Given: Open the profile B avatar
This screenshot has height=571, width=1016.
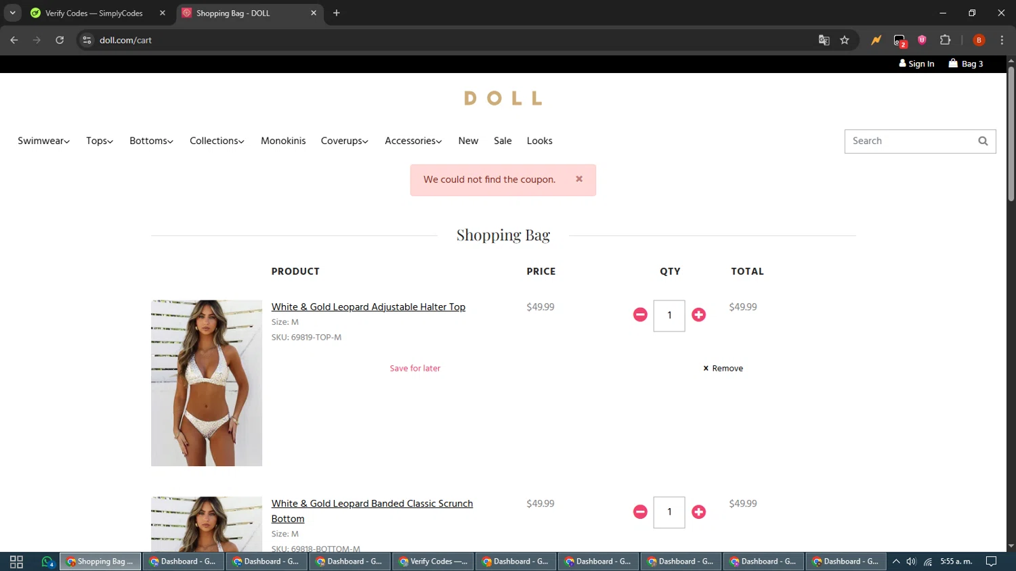Looking at the screenshot, I should [979, 40].
